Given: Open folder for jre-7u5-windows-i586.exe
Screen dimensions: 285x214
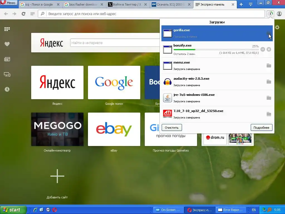Looking at the screenshot, I should click(269, 98).
